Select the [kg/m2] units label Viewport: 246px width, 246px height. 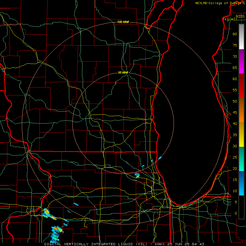[230, 19]
